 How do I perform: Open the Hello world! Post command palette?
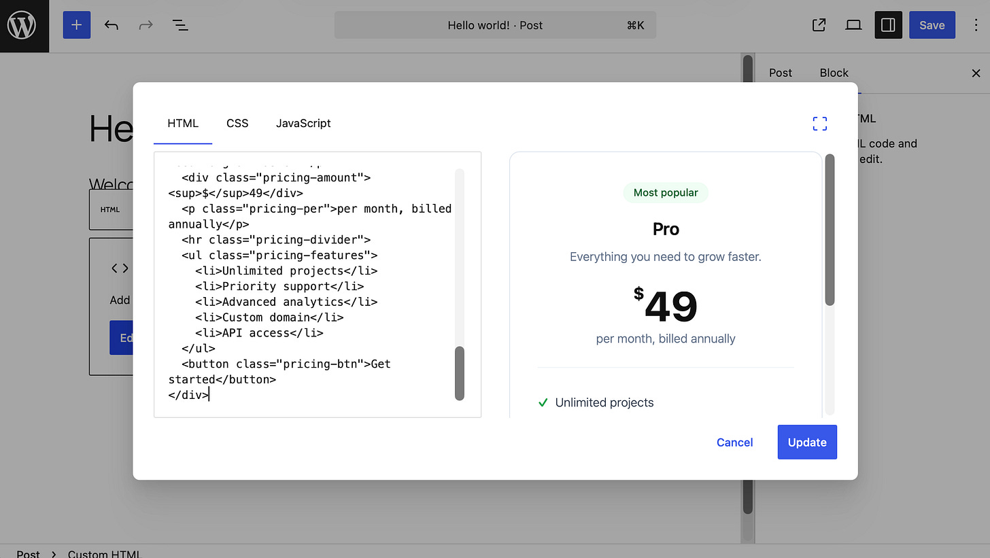(x=495, y=25)
